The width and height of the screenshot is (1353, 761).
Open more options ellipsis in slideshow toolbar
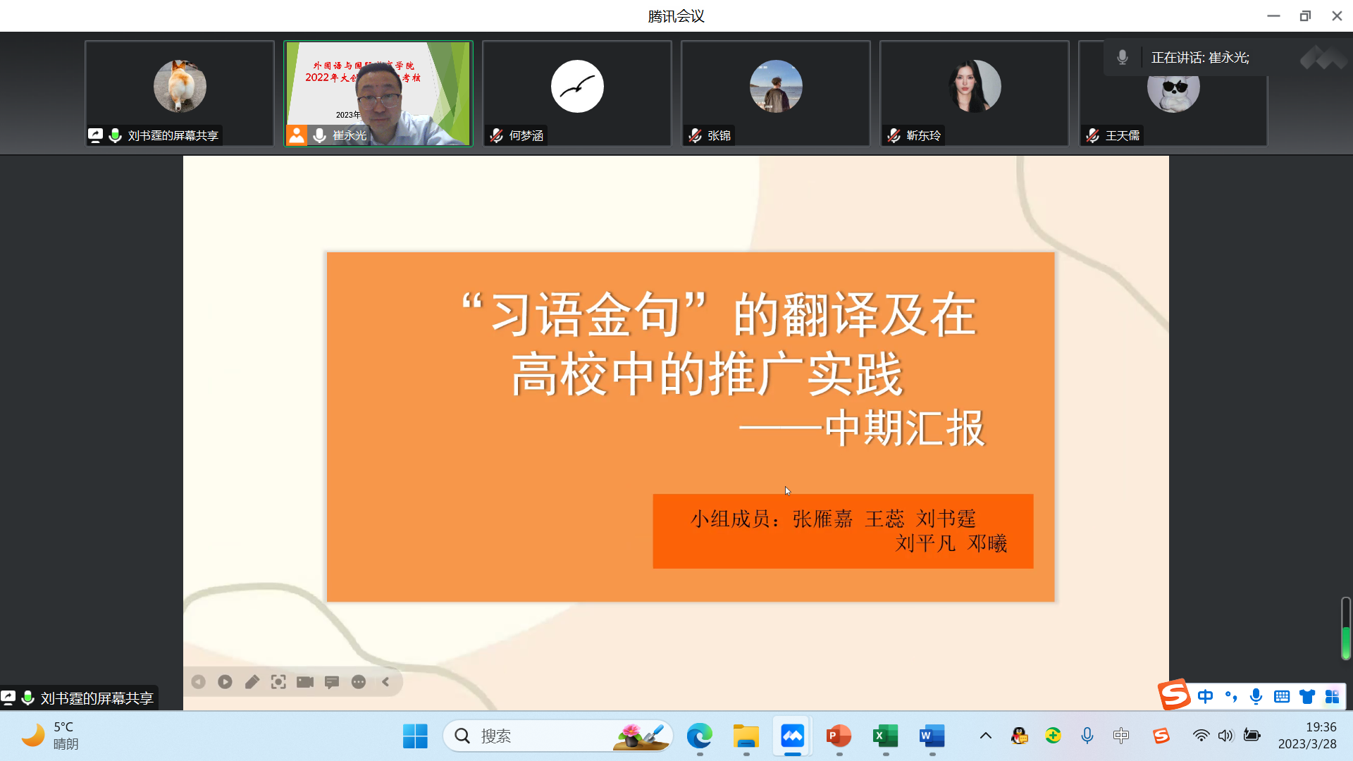[x=359, y=682]
